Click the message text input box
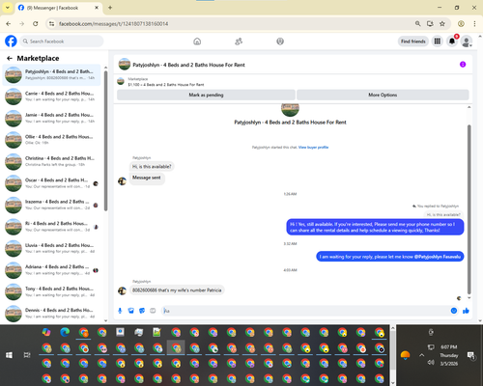 tap(306, 311)
